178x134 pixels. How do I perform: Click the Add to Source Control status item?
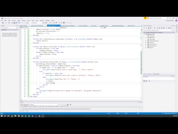(x=169, y=114)
